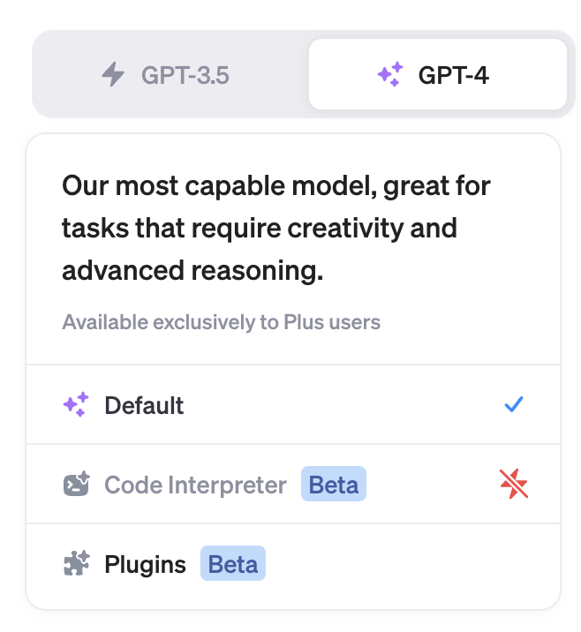Click the lightning bolt icon for GPT-3.5
Viewport: 581px width, 632px height.
pos(113,75)
